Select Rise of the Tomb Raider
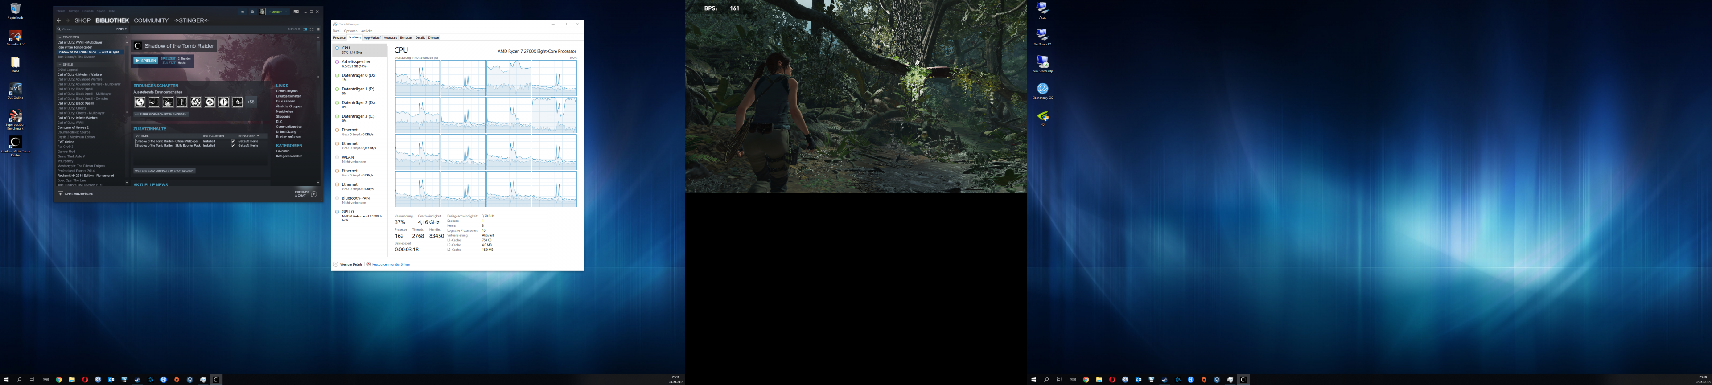 click(x=74, y=47)
